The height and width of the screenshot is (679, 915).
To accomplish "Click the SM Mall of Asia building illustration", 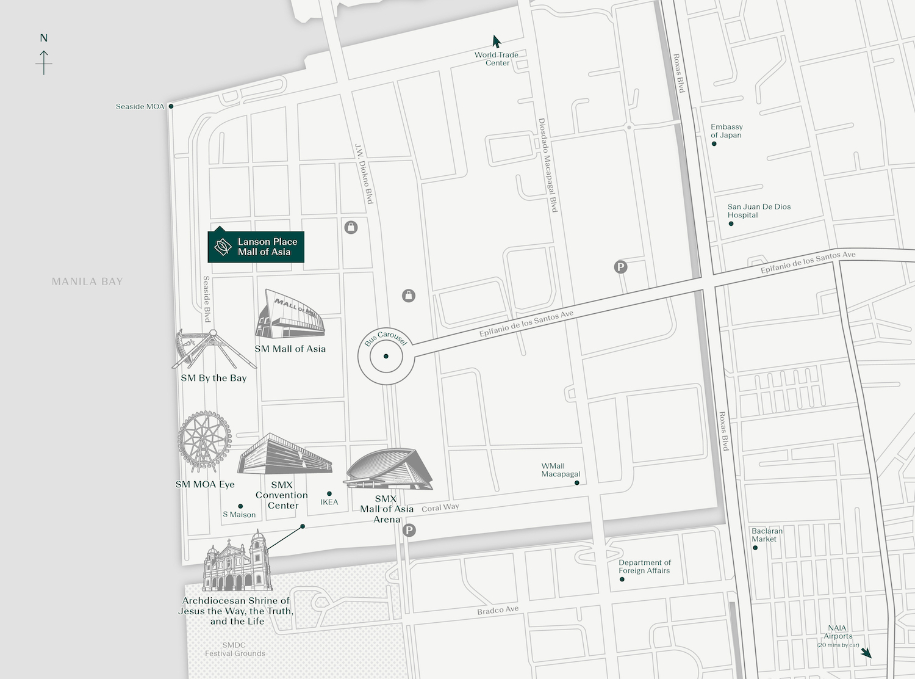I will coord(290,315).
